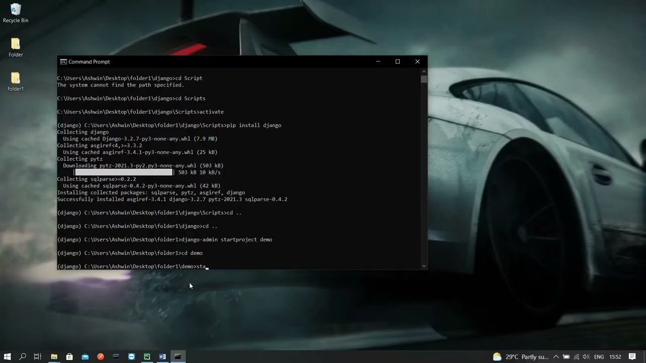646x363 pixels.
Task: Check battery status tray icon
Action: tap(566, 356)
